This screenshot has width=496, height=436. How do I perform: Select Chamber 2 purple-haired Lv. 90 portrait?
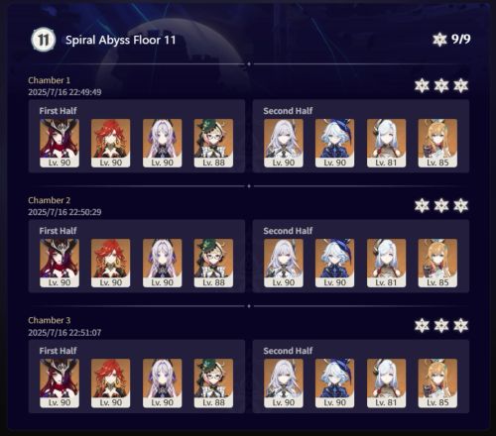click(163, 263)
